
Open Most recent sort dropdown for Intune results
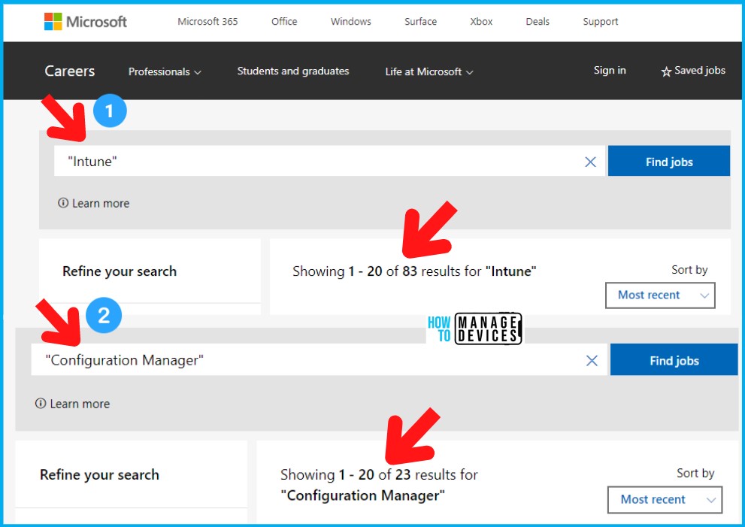pyautogui.click(x=660, y=295)
